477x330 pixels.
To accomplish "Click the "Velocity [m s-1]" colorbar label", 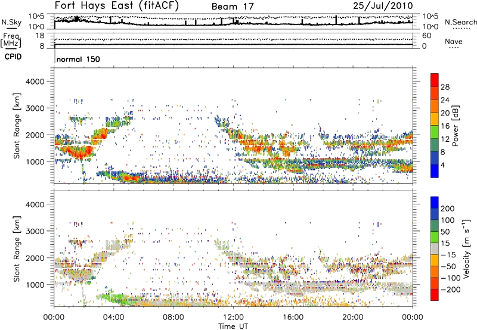I will pyautogui.click(x=467, y=248).
